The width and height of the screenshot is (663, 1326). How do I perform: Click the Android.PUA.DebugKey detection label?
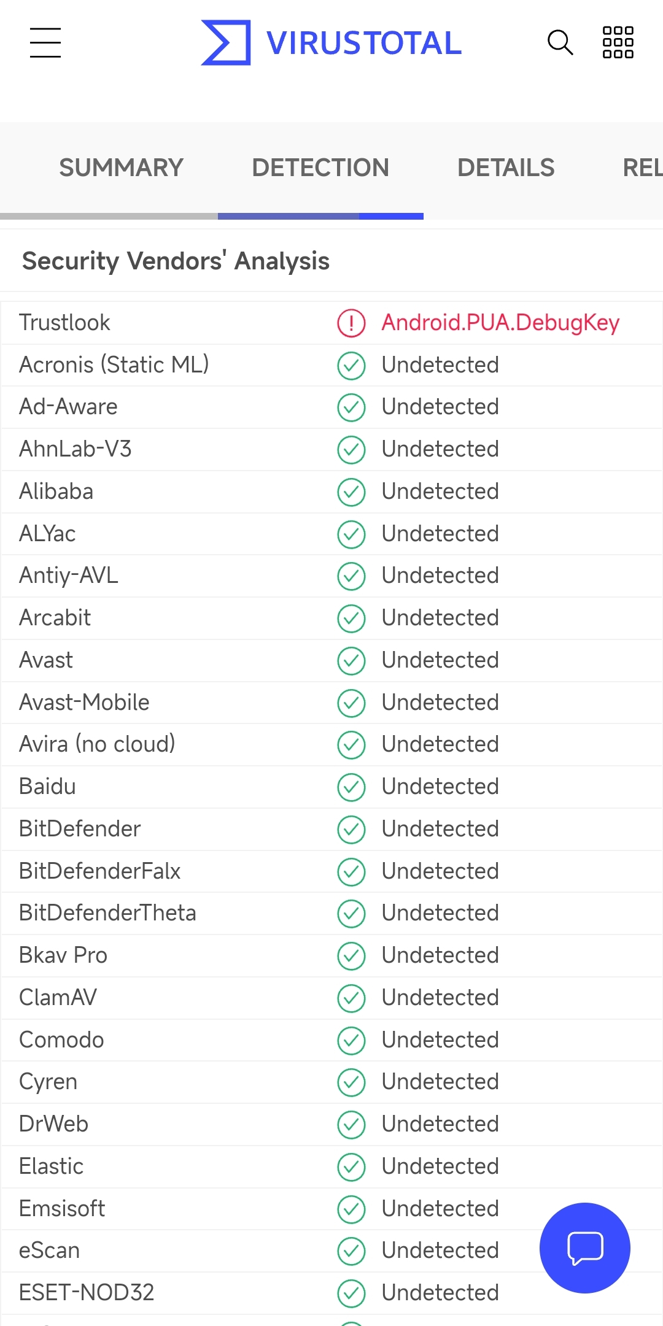tap(500, 323)
